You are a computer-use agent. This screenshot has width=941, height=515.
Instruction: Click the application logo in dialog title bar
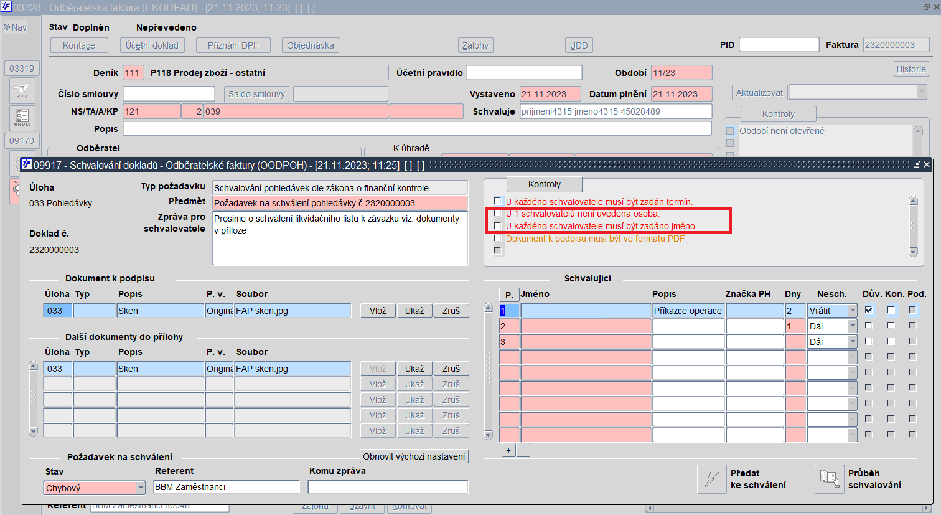coord(27,164)
